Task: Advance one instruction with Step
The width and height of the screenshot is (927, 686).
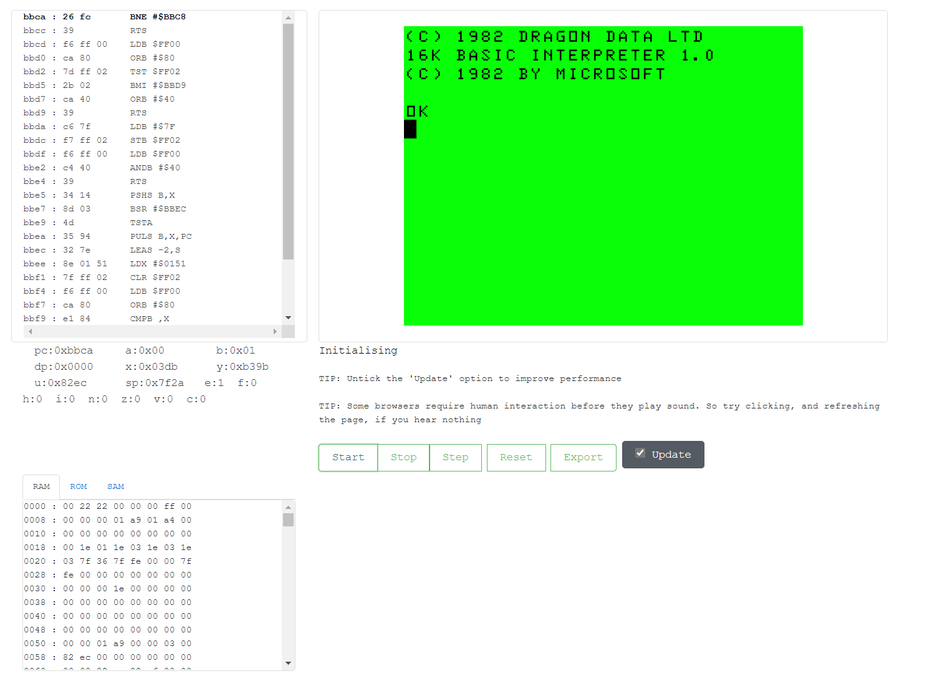Action: coord(455,457)
